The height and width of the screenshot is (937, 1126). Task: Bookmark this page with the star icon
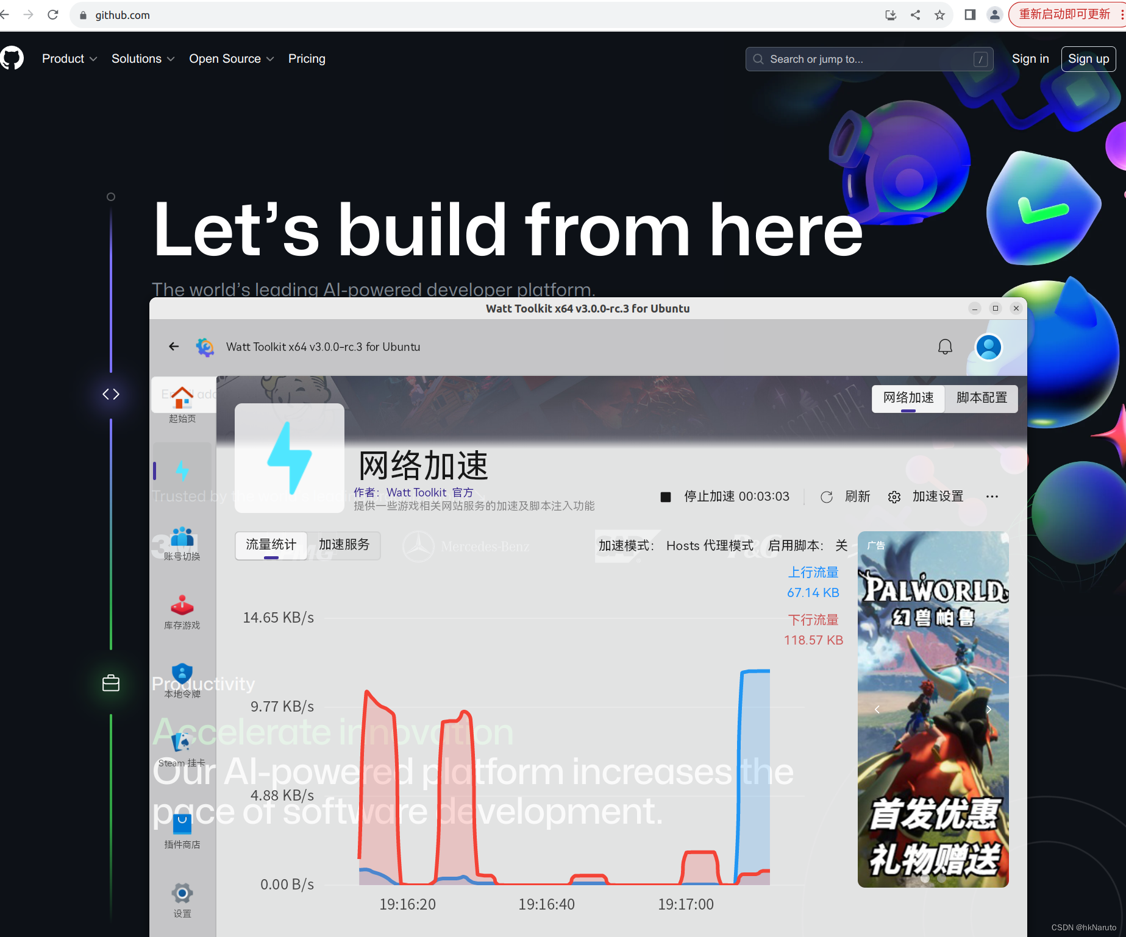point(939,15)
